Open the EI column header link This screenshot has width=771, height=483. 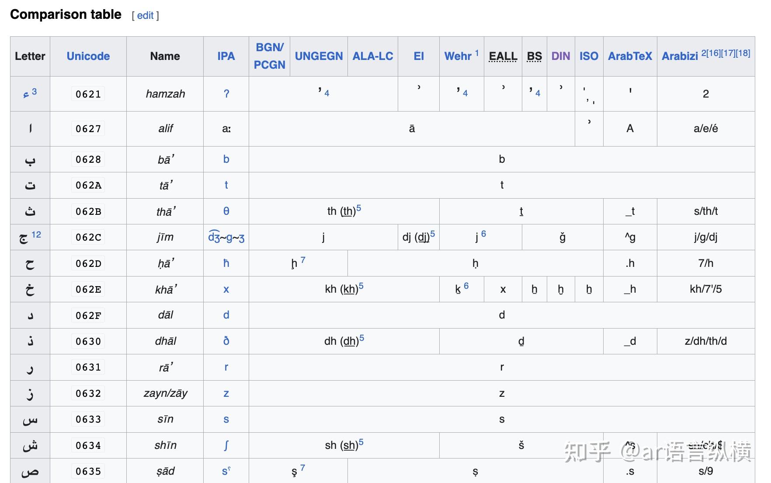(x=419, y=56)
